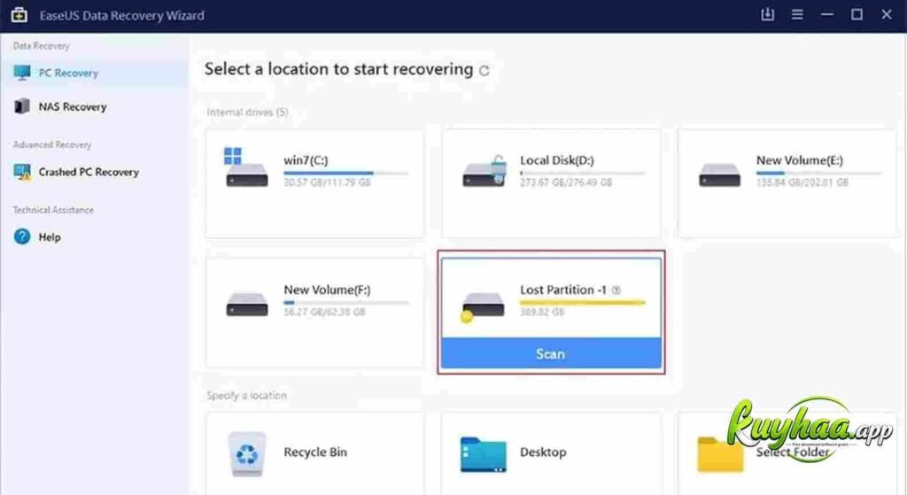Open the hamburger menu in title bar
The image size is (907, 495).
pos(797,14)
